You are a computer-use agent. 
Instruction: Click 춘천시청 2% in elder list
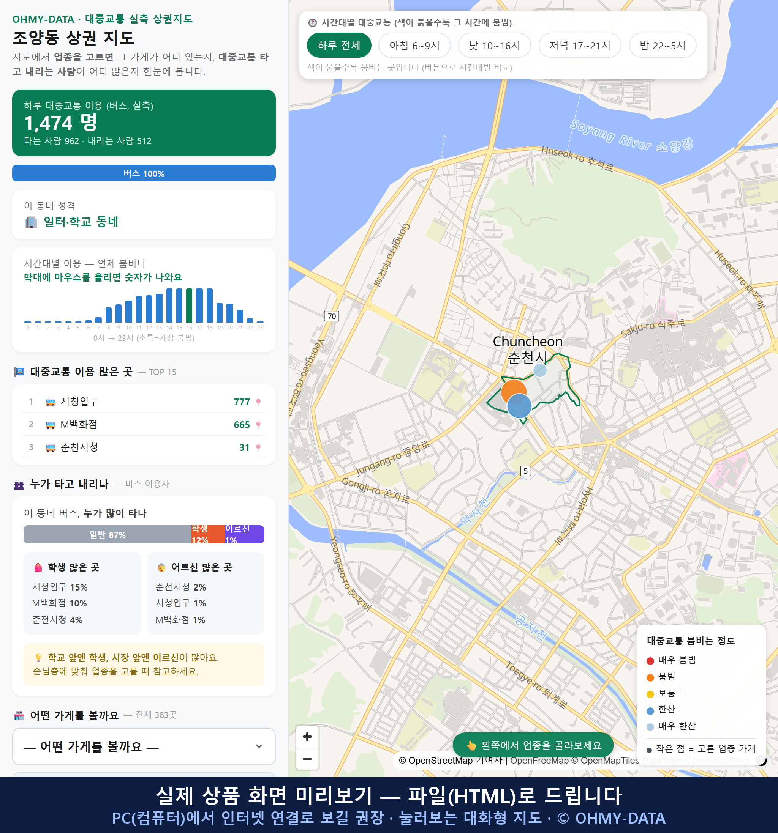point(181,587)
